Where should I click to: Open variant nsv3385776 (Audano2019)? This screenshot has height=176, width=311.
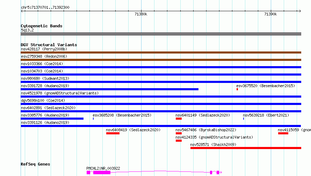pyautogui.click(x=45, y=115)
